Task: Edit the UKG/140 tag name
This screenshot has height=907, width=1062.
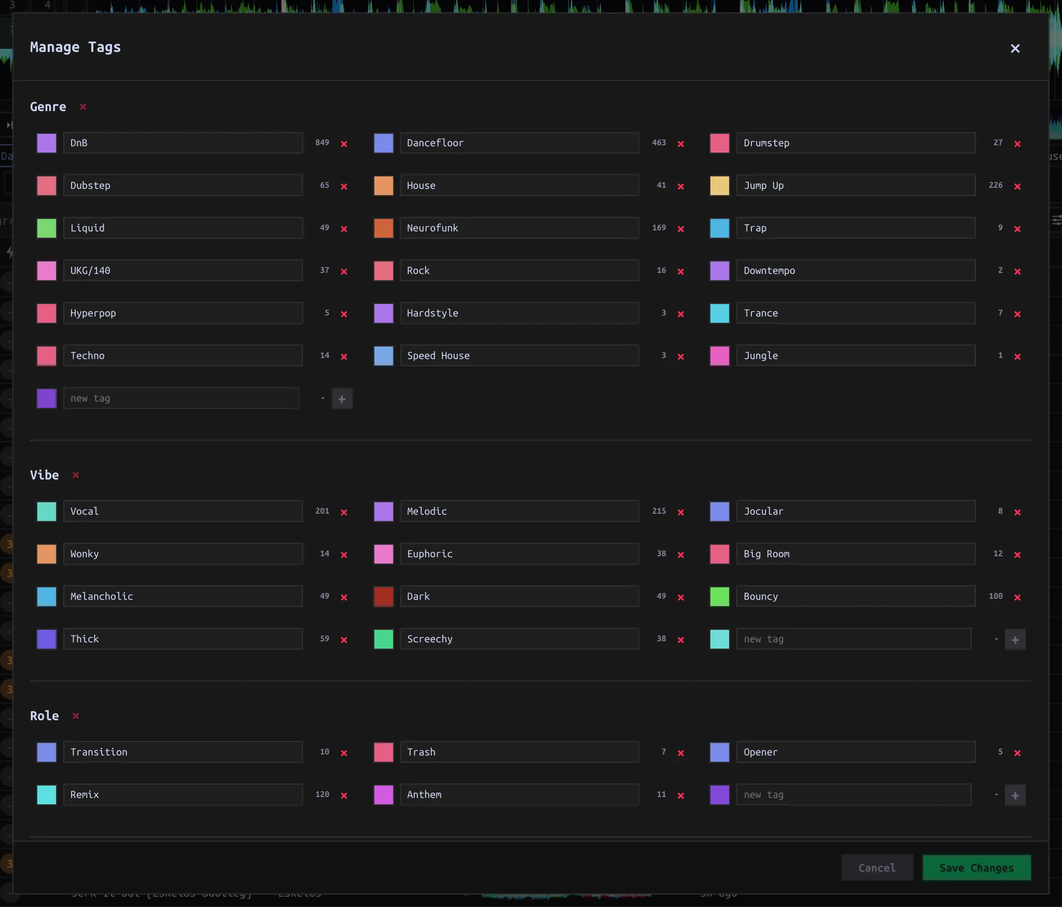Action: point(183,271)
